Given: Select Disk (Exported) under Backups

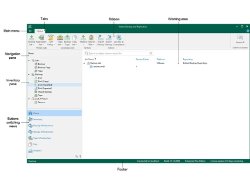Looking at the screenshot, I should pyautogui.click(x=43, y=88).
